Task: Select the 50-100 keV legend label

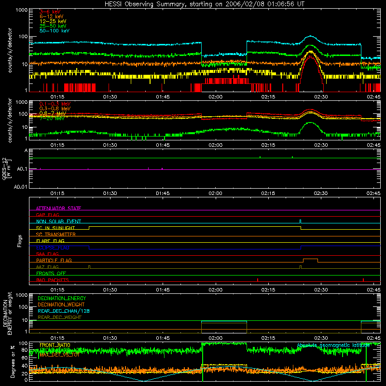Action: pos(55,31)
